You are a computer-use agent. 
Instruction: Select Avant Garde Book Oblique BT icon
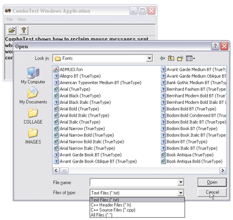tap(56, 161)
